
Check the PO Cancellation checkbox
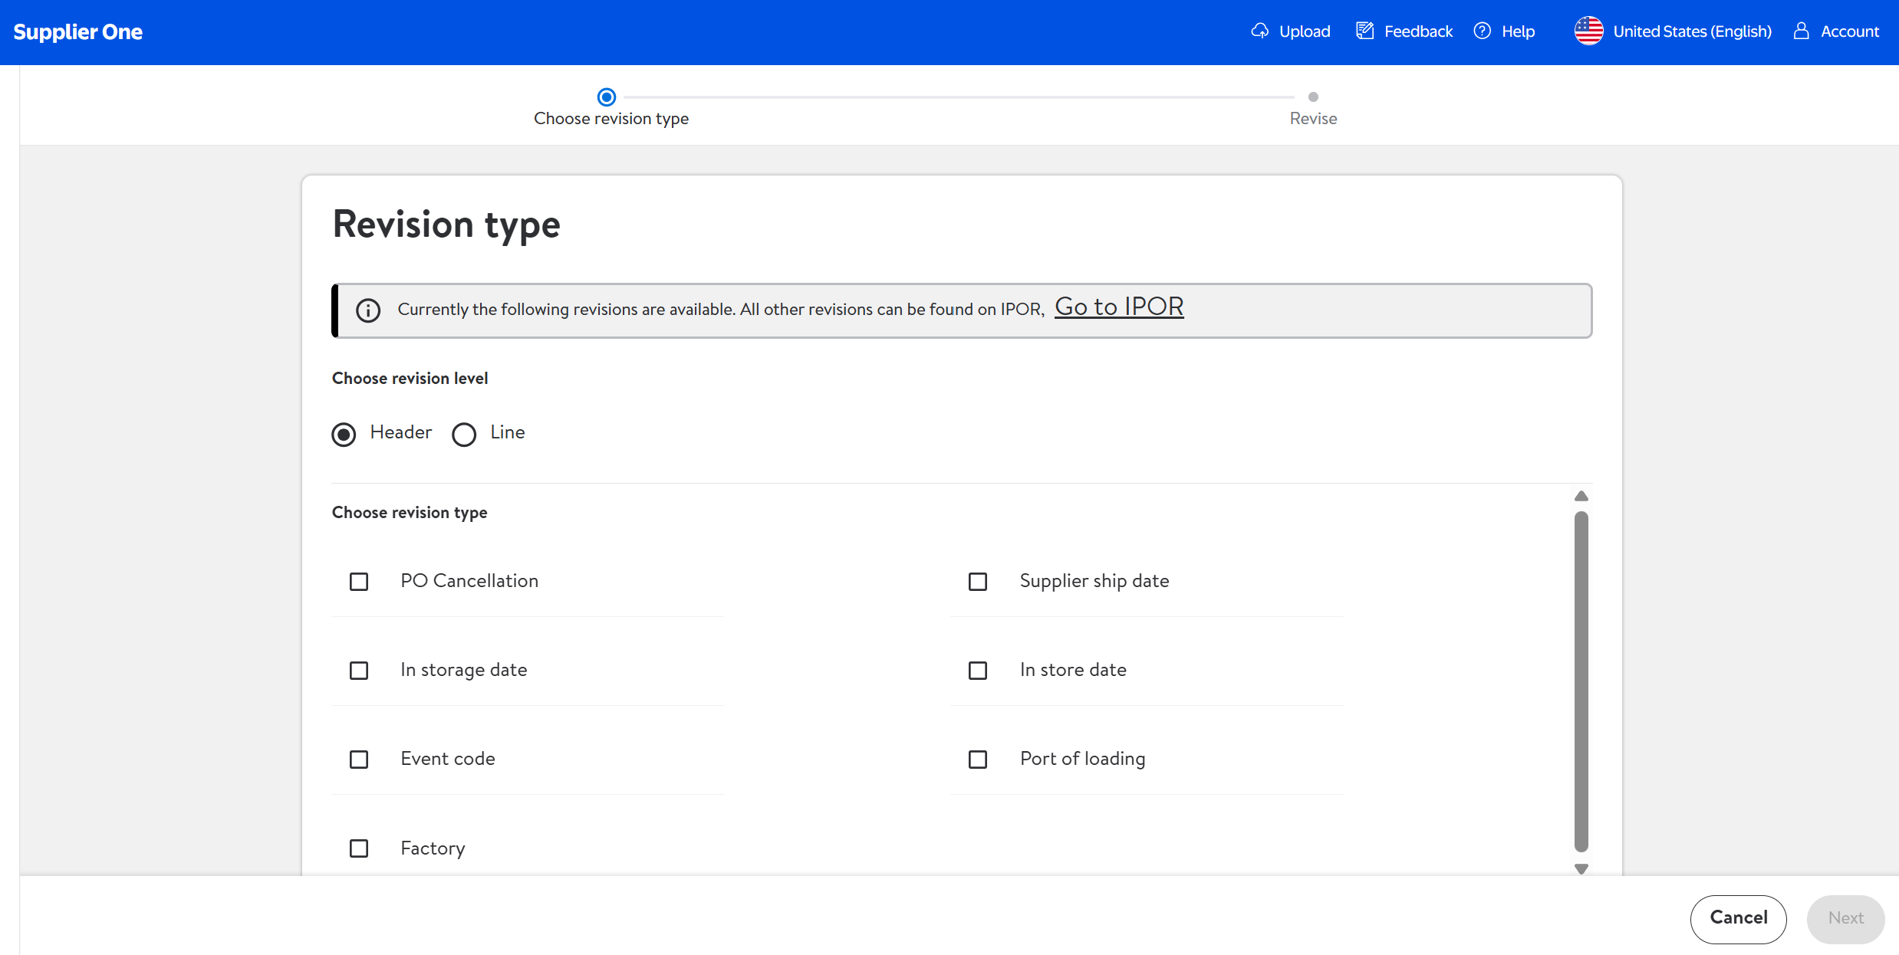[x=359, y=582]
